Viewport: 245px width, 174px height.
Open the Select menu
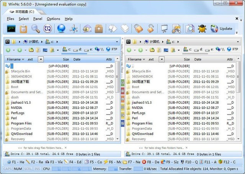24,19
